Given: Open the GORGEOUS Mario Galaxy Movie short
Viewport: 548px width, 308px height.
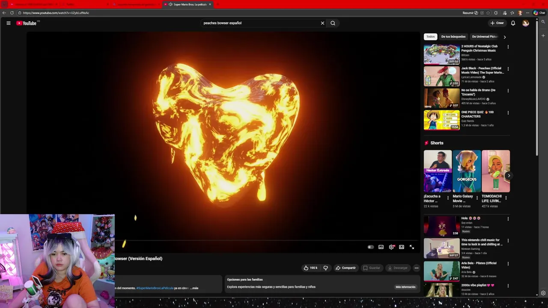Looking at the screenshot, I should click(467, 171).
